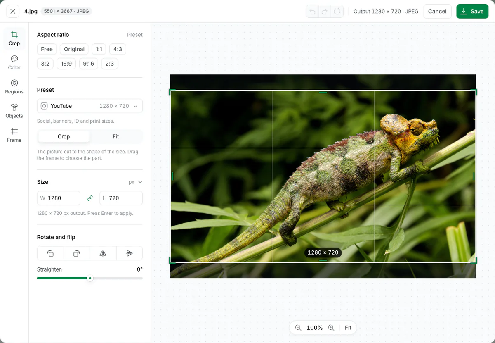
Task: Zoom out with the minus magnifier
Action: click(x=298, y=328)
